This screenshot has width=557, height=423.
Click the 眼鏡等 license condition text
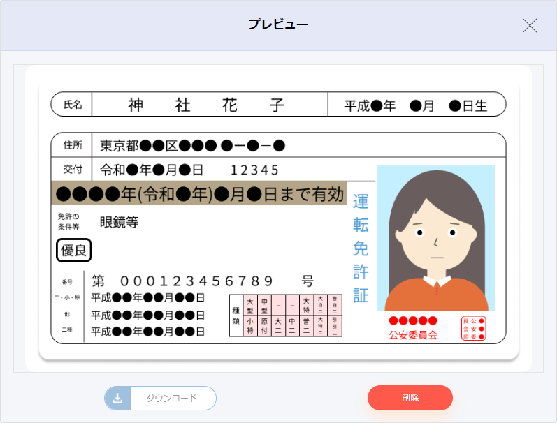(x=119, y=222)
